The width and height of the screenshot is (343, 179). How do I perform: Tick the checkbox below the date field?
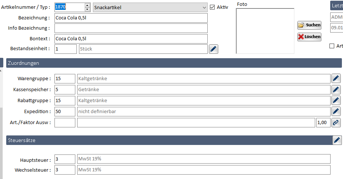332,46
